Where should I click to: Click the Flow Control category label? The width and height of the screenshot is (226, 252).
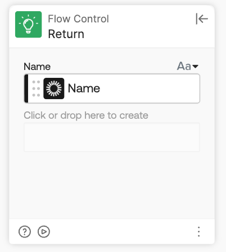click(78, 18)
